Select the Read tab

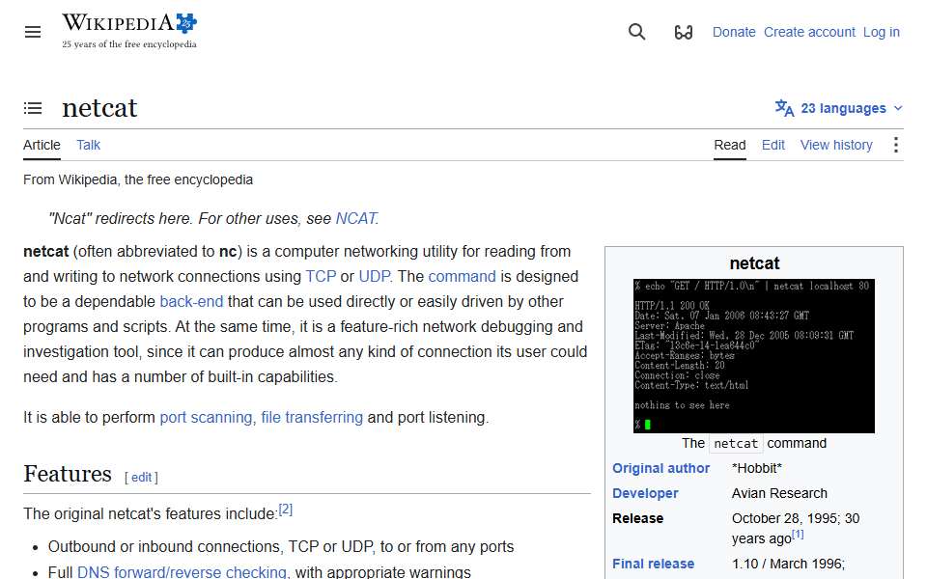tap(730, 146)
